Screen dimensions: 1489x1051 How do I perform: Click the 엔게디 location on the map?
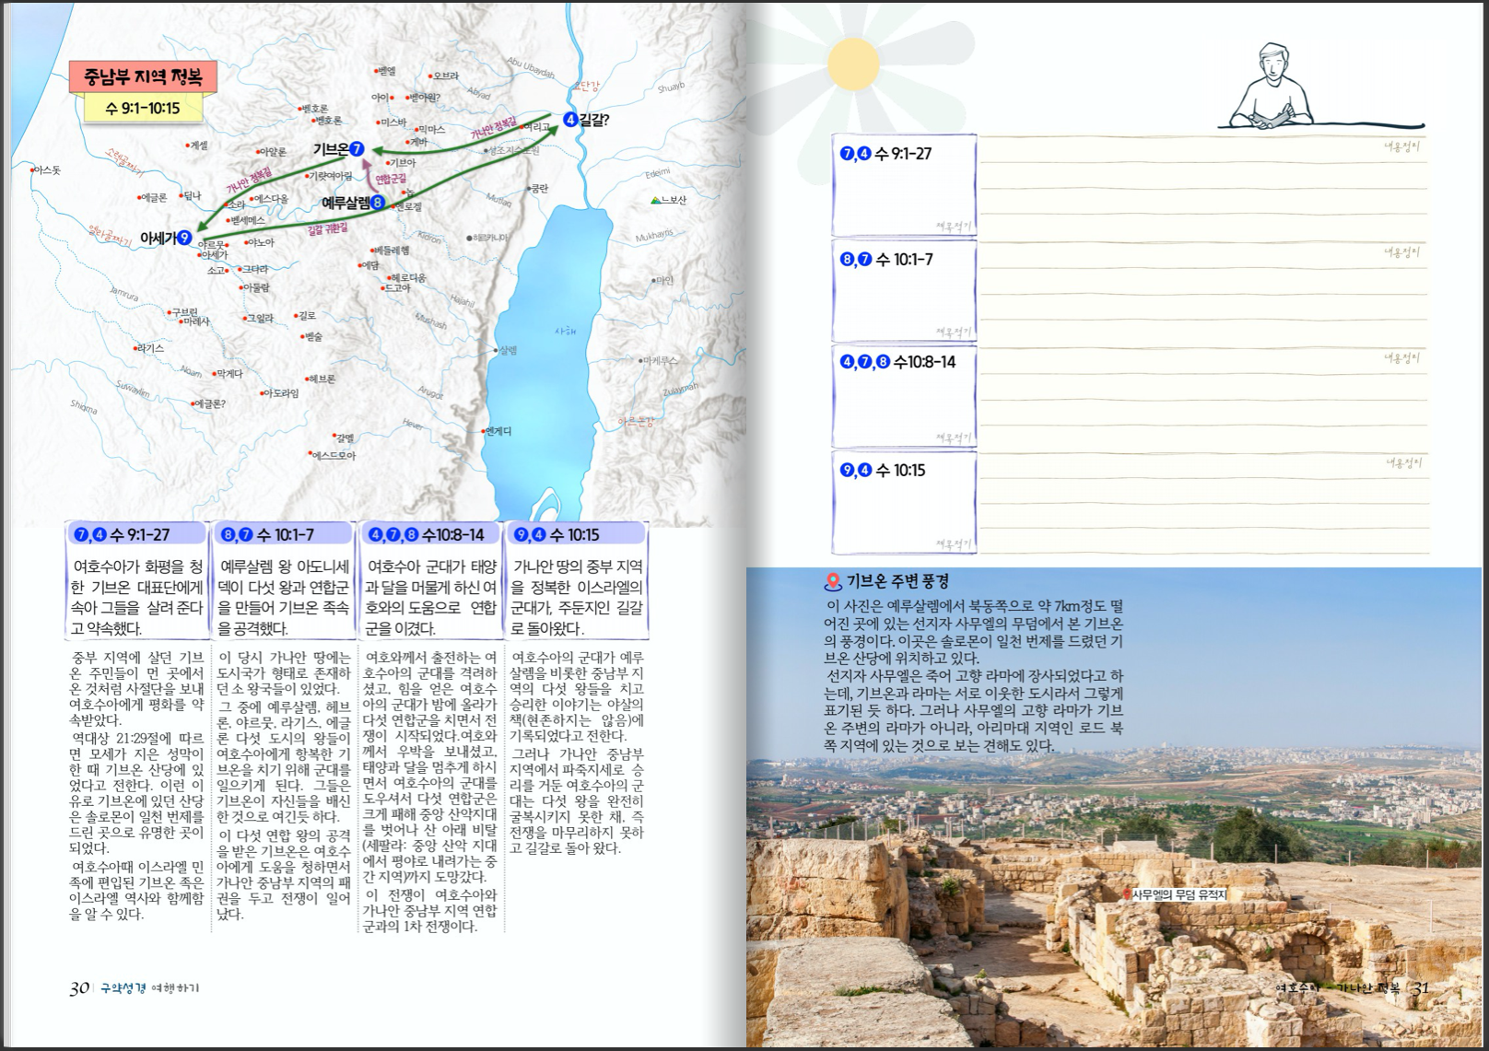click(498, 431)
